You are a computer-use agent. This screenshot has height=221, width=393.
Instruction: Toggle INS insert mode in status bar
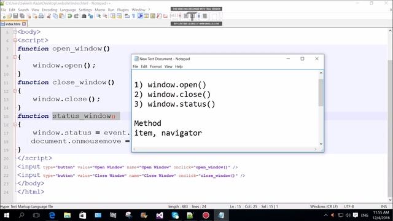click(x=384, y=206)
